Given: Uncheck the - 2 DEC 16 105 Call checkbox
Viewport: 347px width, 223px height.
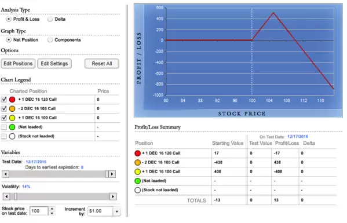Looking at the screenshot, I should (x=3, y=109).
